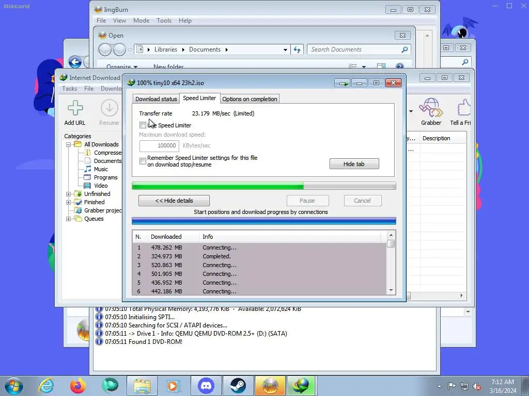Image resolution: width=529 pixels, height=396 pixels.
Task: Click the blue connections progress bar
Action: (264, 221)
